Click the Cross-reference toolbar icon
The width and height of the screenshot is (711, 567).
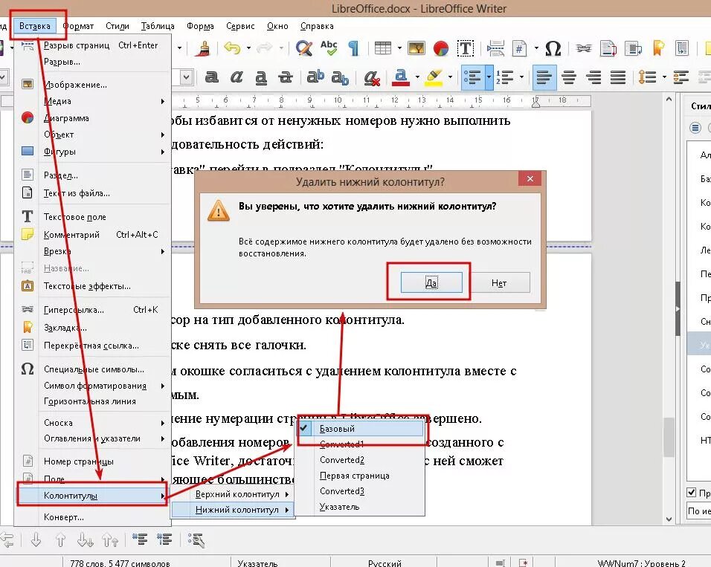[x=682, y=48]
